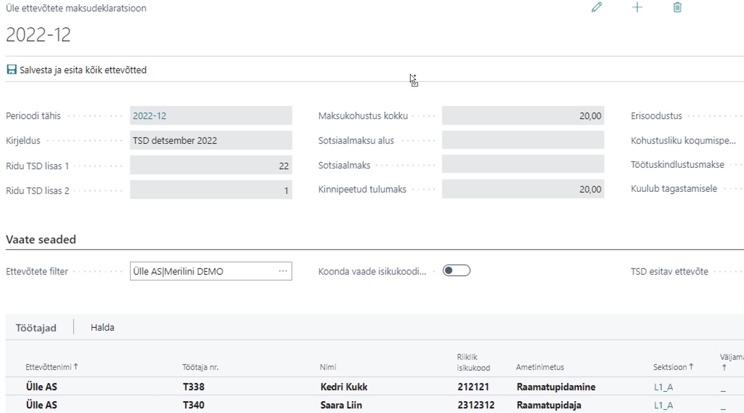Click Salvesta ja esita kõik ettevõtted
744x413 pixels.
(x=83, y=70)
